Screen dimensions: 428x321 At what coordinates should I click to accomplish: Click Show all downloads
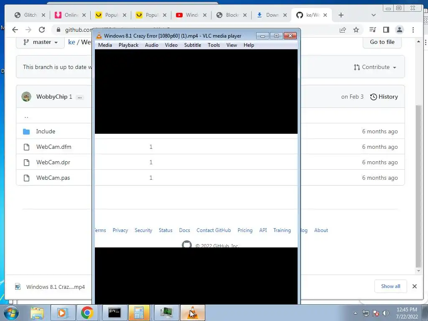[x=391, y=286]
